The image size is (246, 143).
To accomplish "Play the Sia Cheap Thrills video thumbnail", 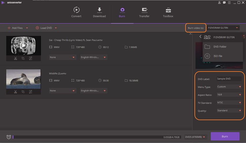I will tap(23, 45).
